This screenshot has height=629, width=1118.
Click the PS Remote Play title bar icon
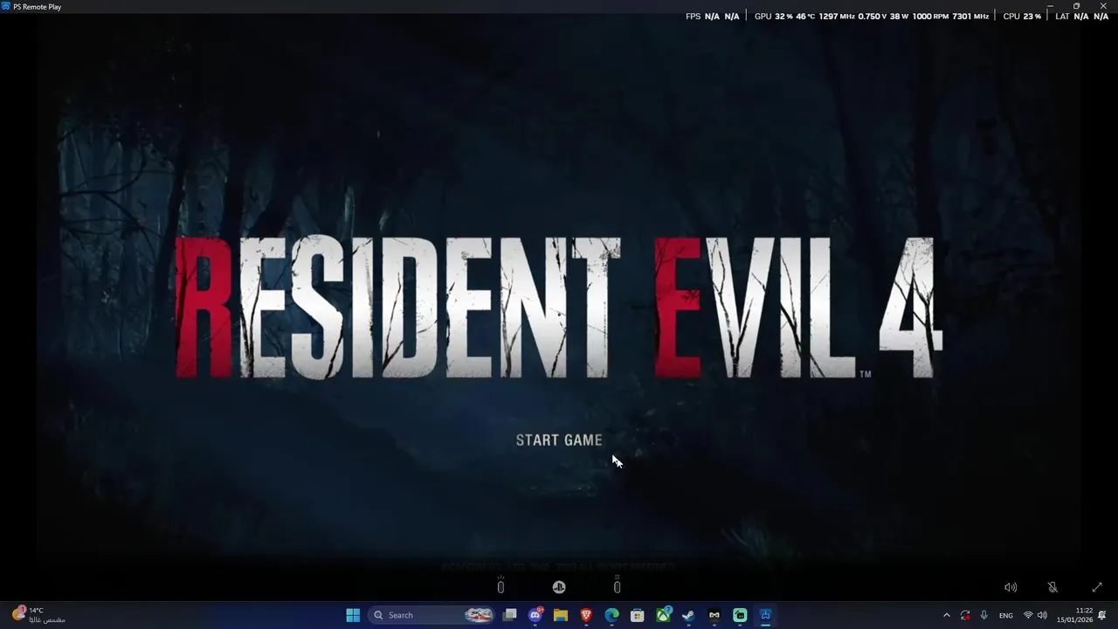click(x=6, y=6)
